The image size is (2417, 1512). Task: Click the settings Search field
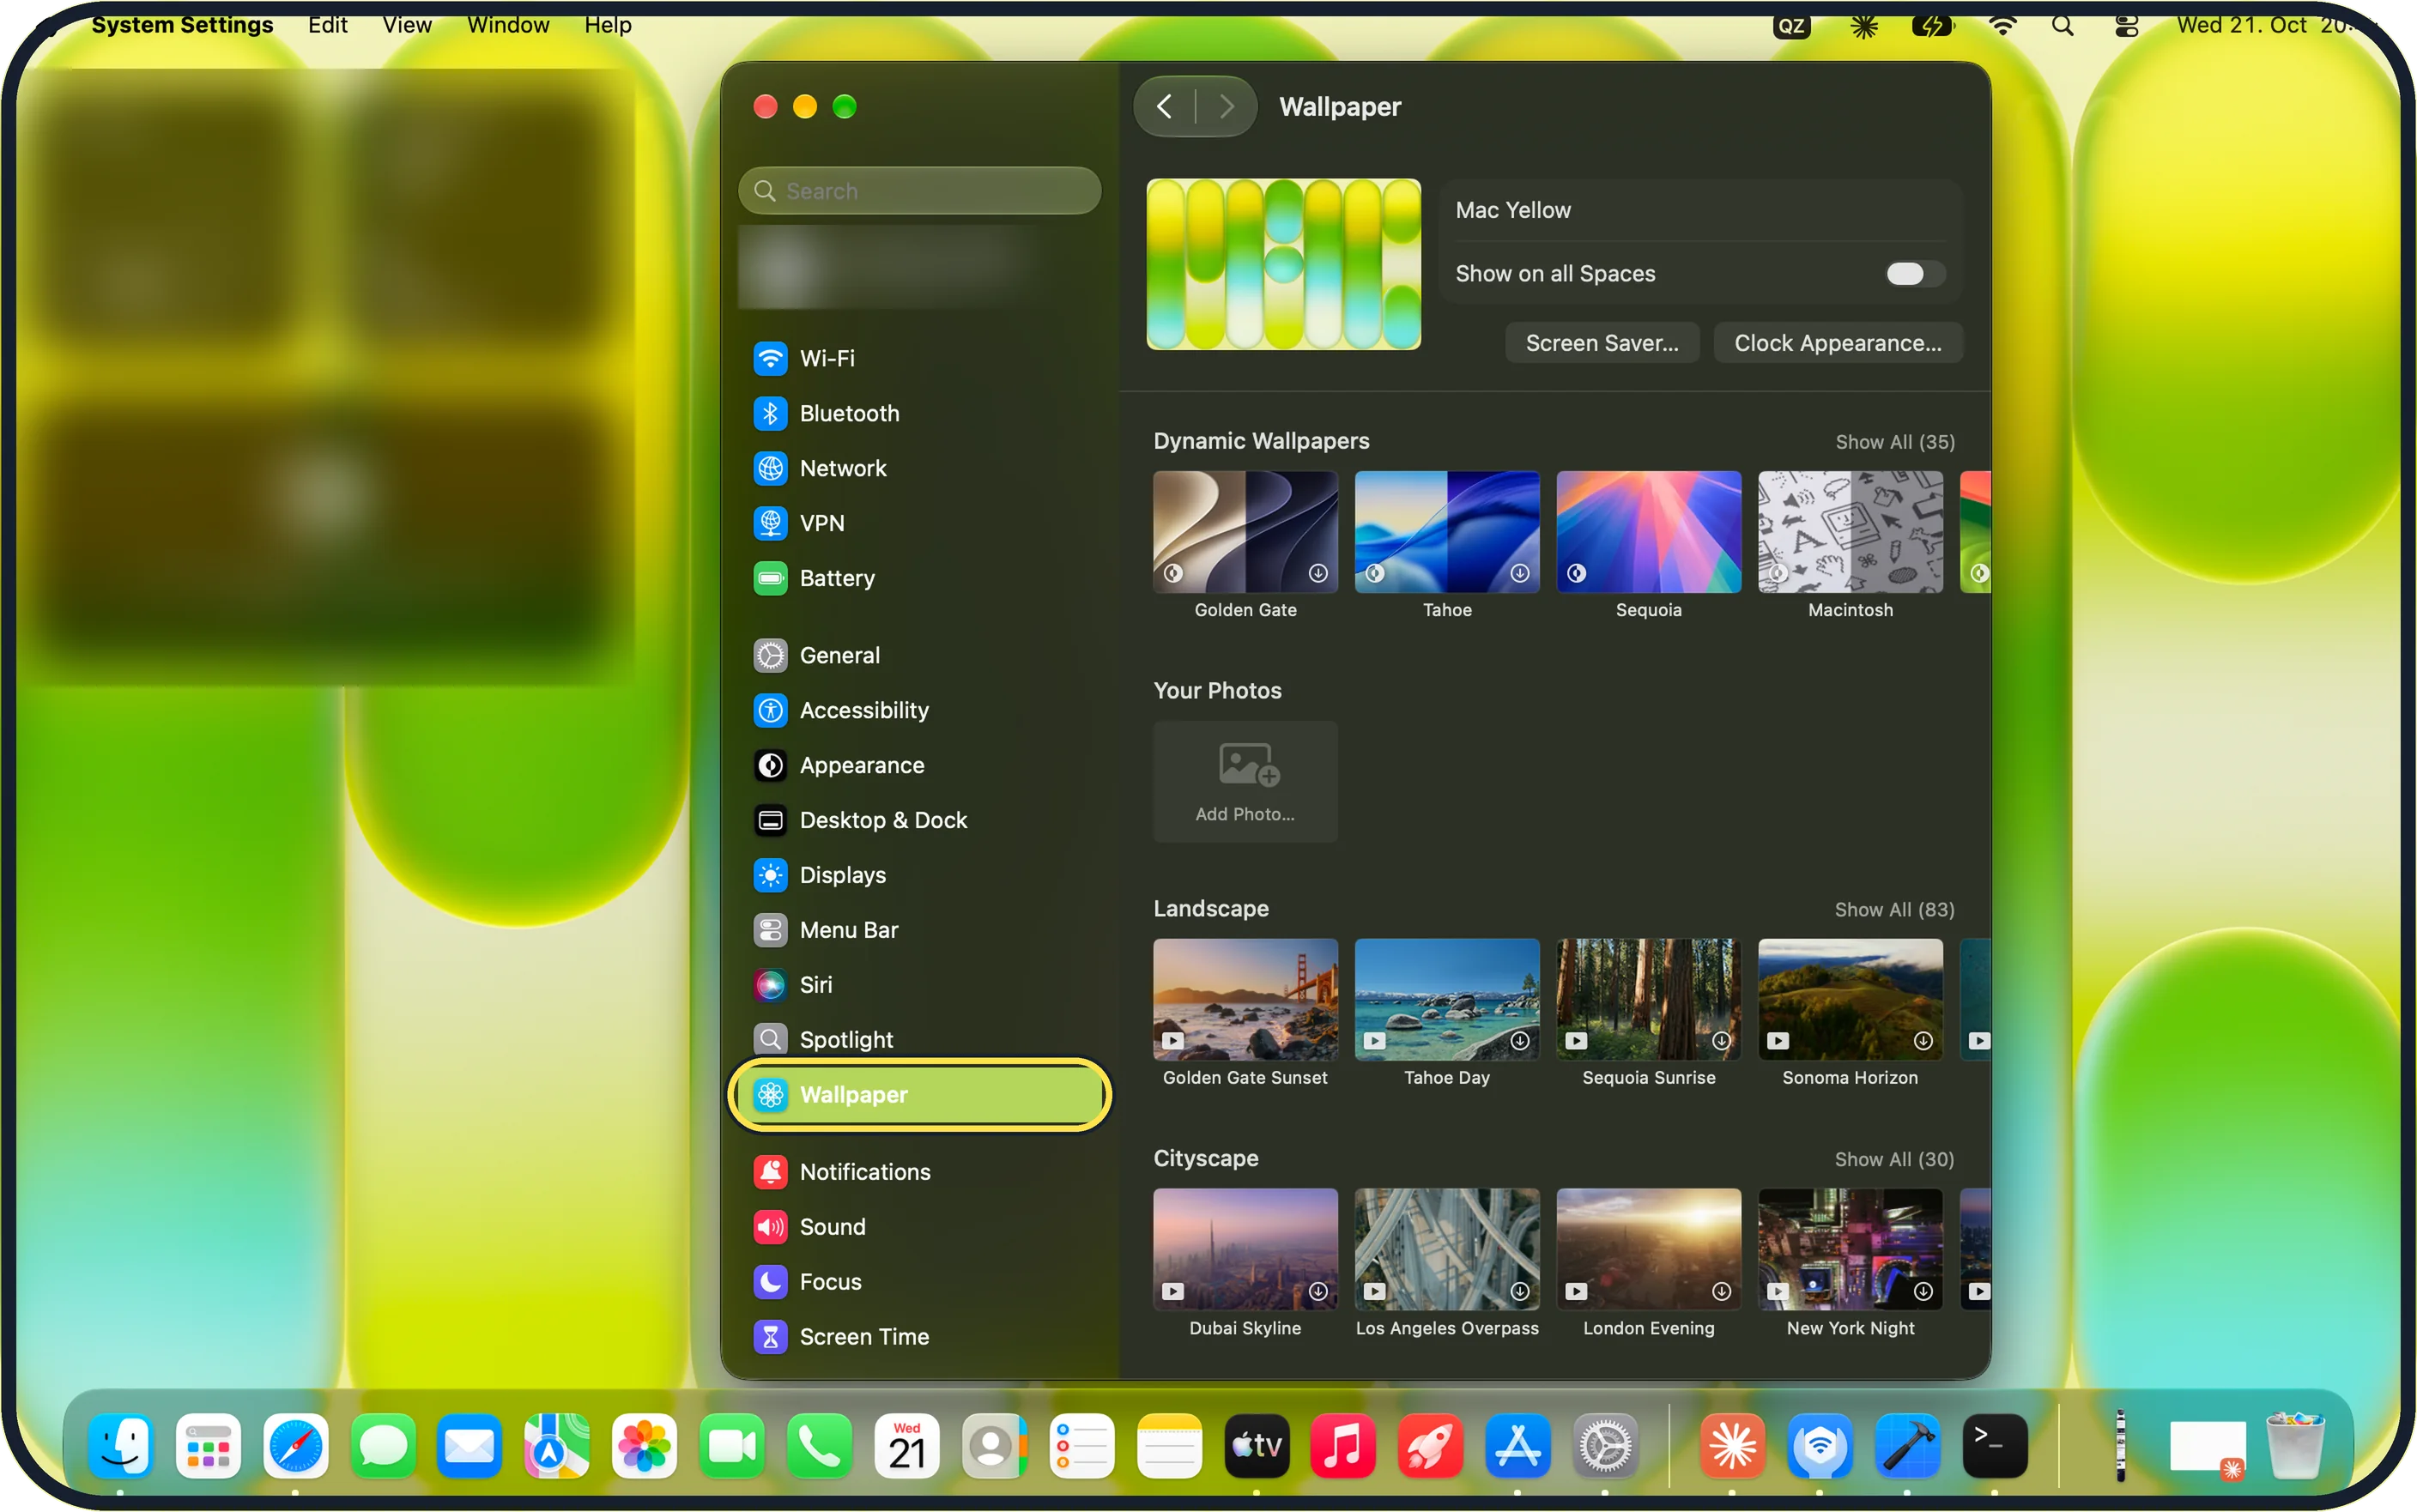click(919, 191)
